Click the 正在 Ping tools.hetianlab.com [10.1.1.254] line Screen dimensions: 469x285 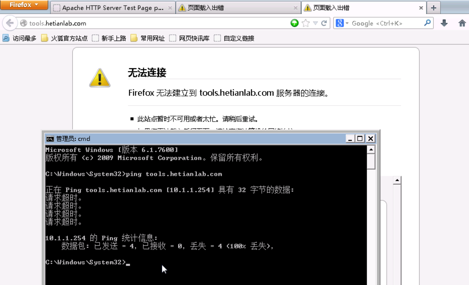point(169,190)
